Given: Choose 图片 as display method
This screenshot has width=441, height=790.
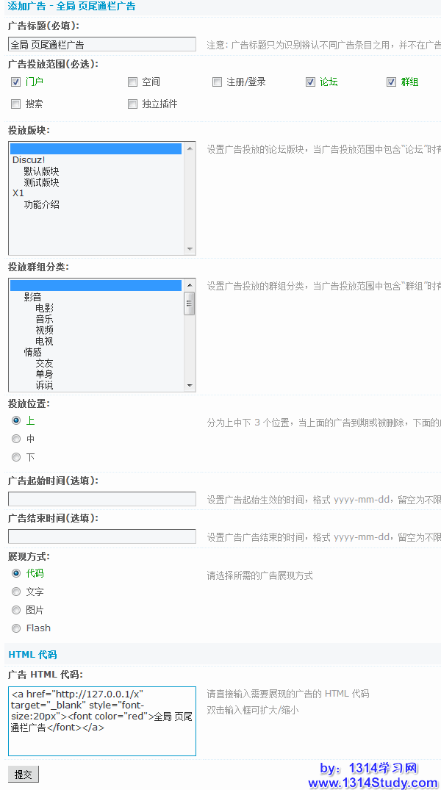Looking at the screenshot, I should point(16,610).
